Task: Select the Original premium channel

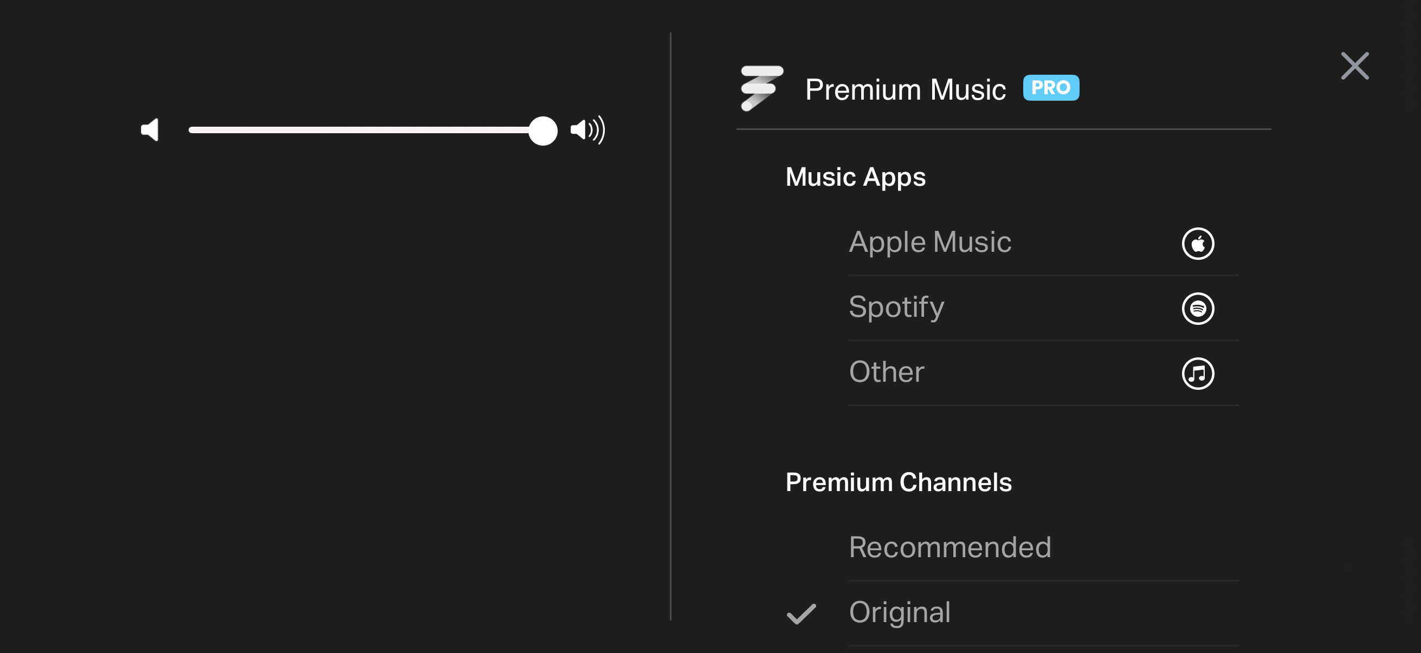Action: tap(900, 613)
